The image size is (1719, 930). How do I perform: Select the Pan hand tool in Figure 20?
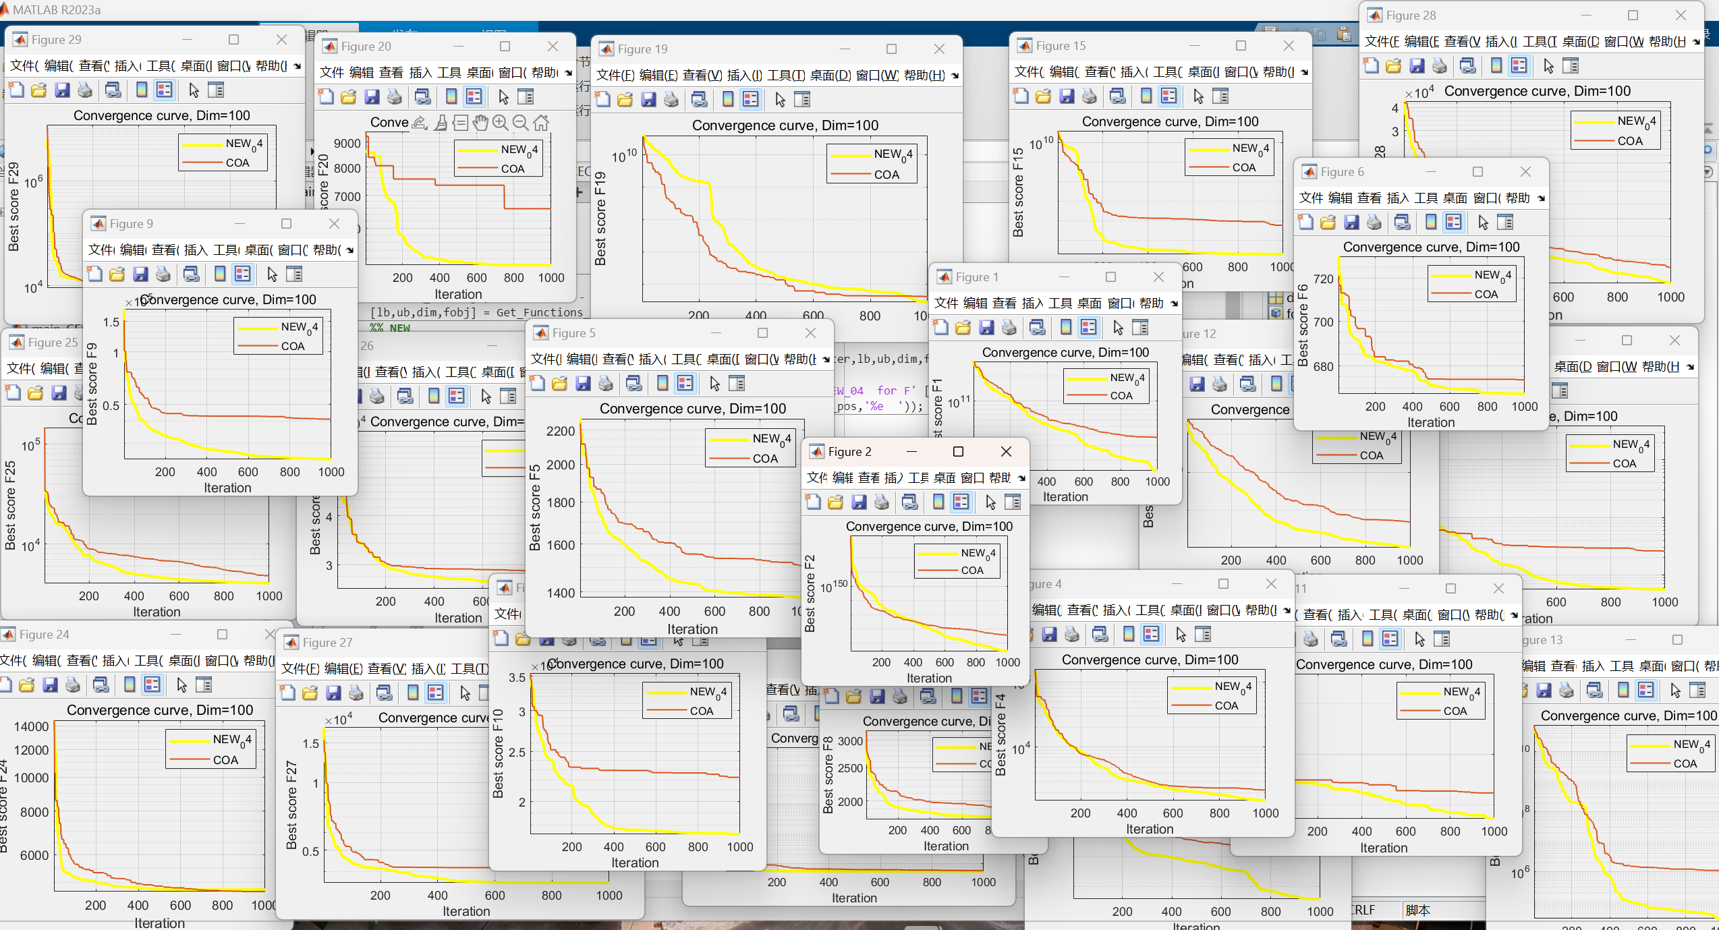point(480,123)
